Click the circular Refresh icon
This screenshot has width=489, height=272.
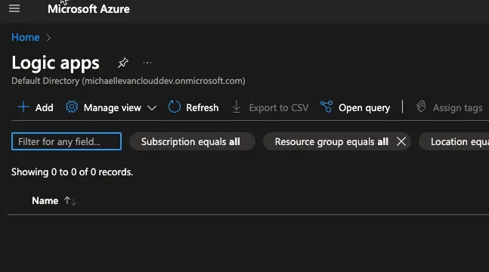(175, 107)
